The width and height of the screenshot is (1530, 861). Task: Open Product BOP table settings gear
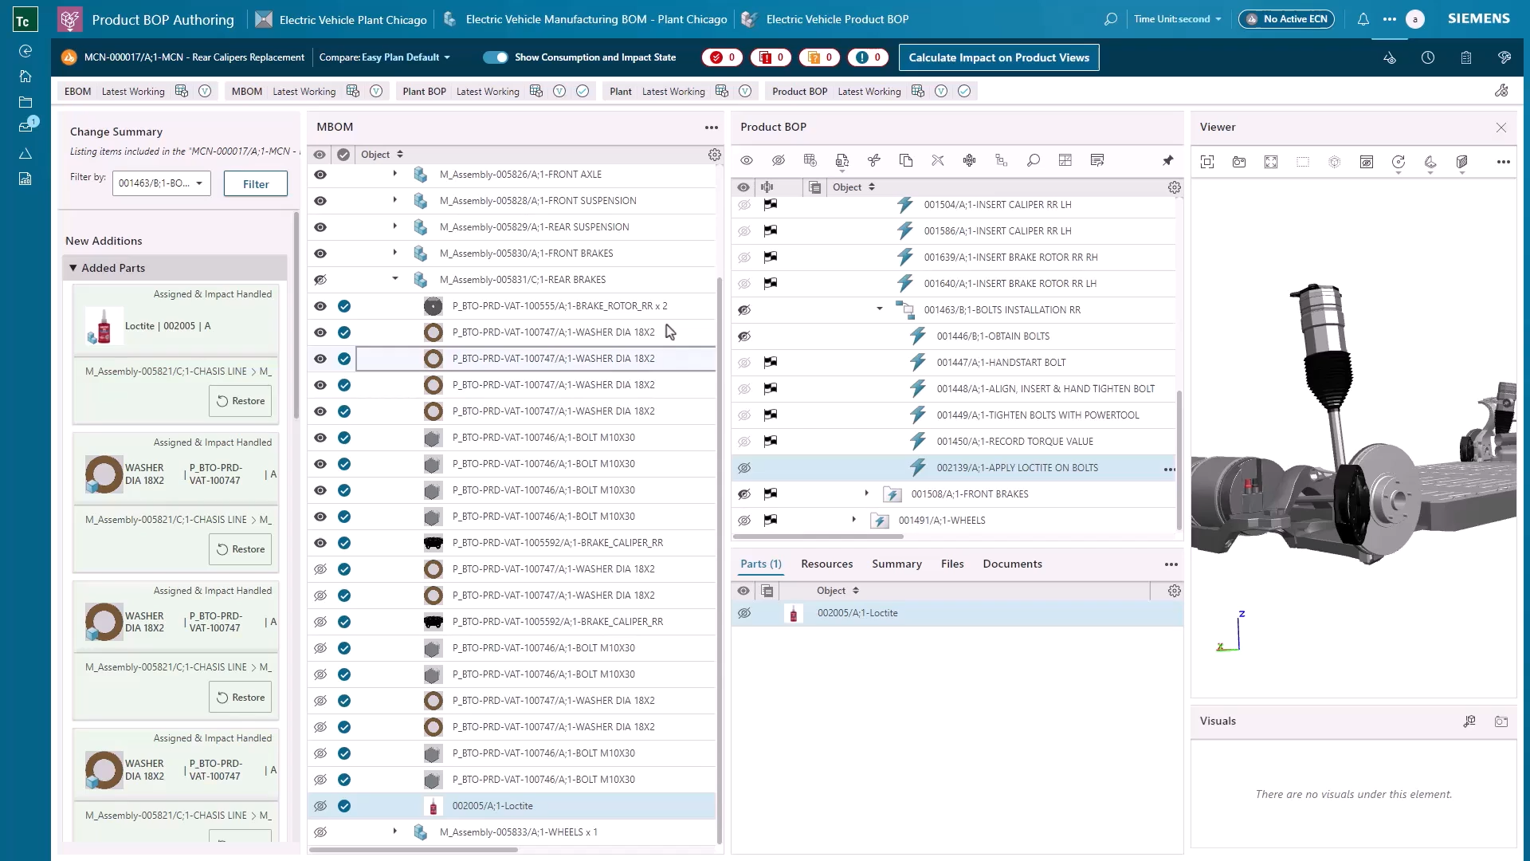point(1174,187)
